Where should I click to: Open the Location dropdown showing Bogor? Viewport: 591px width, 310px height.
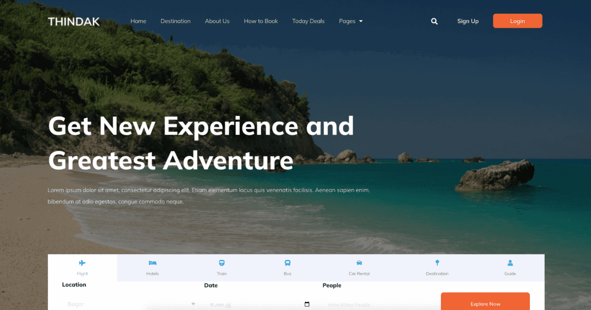click(x=131, y=304)
